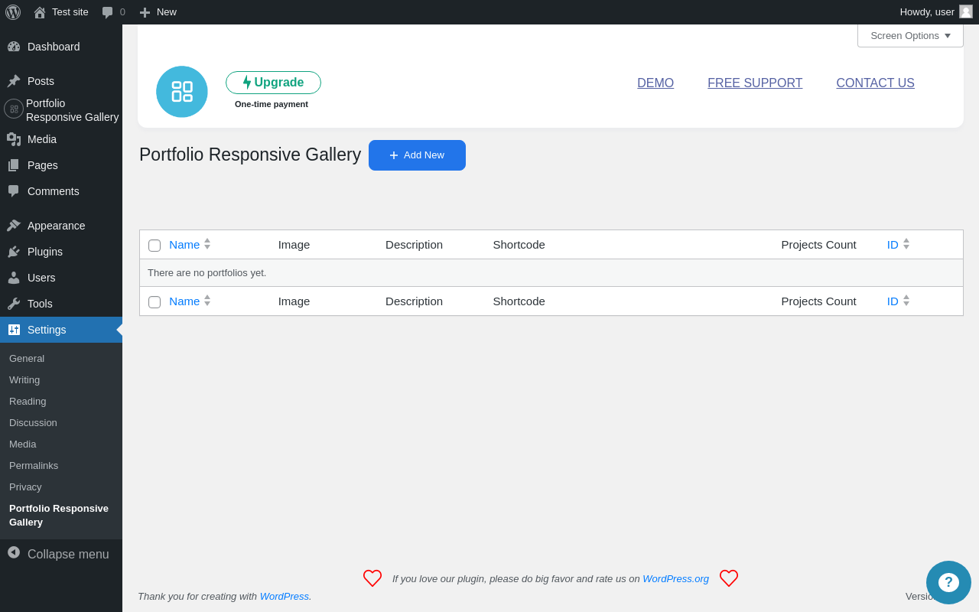This screenshot has height=612, width=979.
Task: Open FREE SUPPORT link
Action: (755, 83)
